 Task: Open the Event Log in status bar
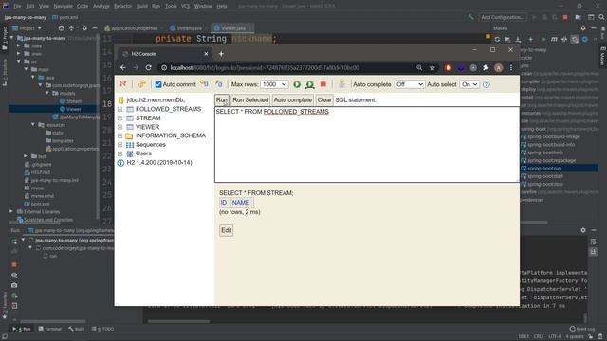tap(581, 329)
